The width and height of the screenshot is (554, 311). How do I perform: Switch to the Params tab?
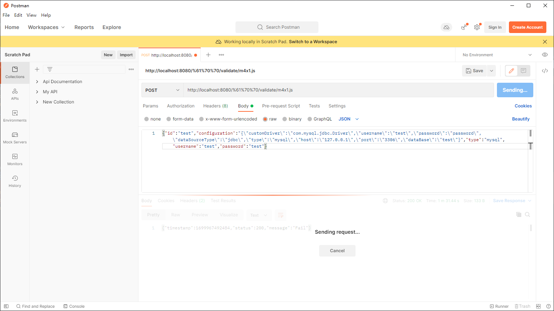[150, 106]
